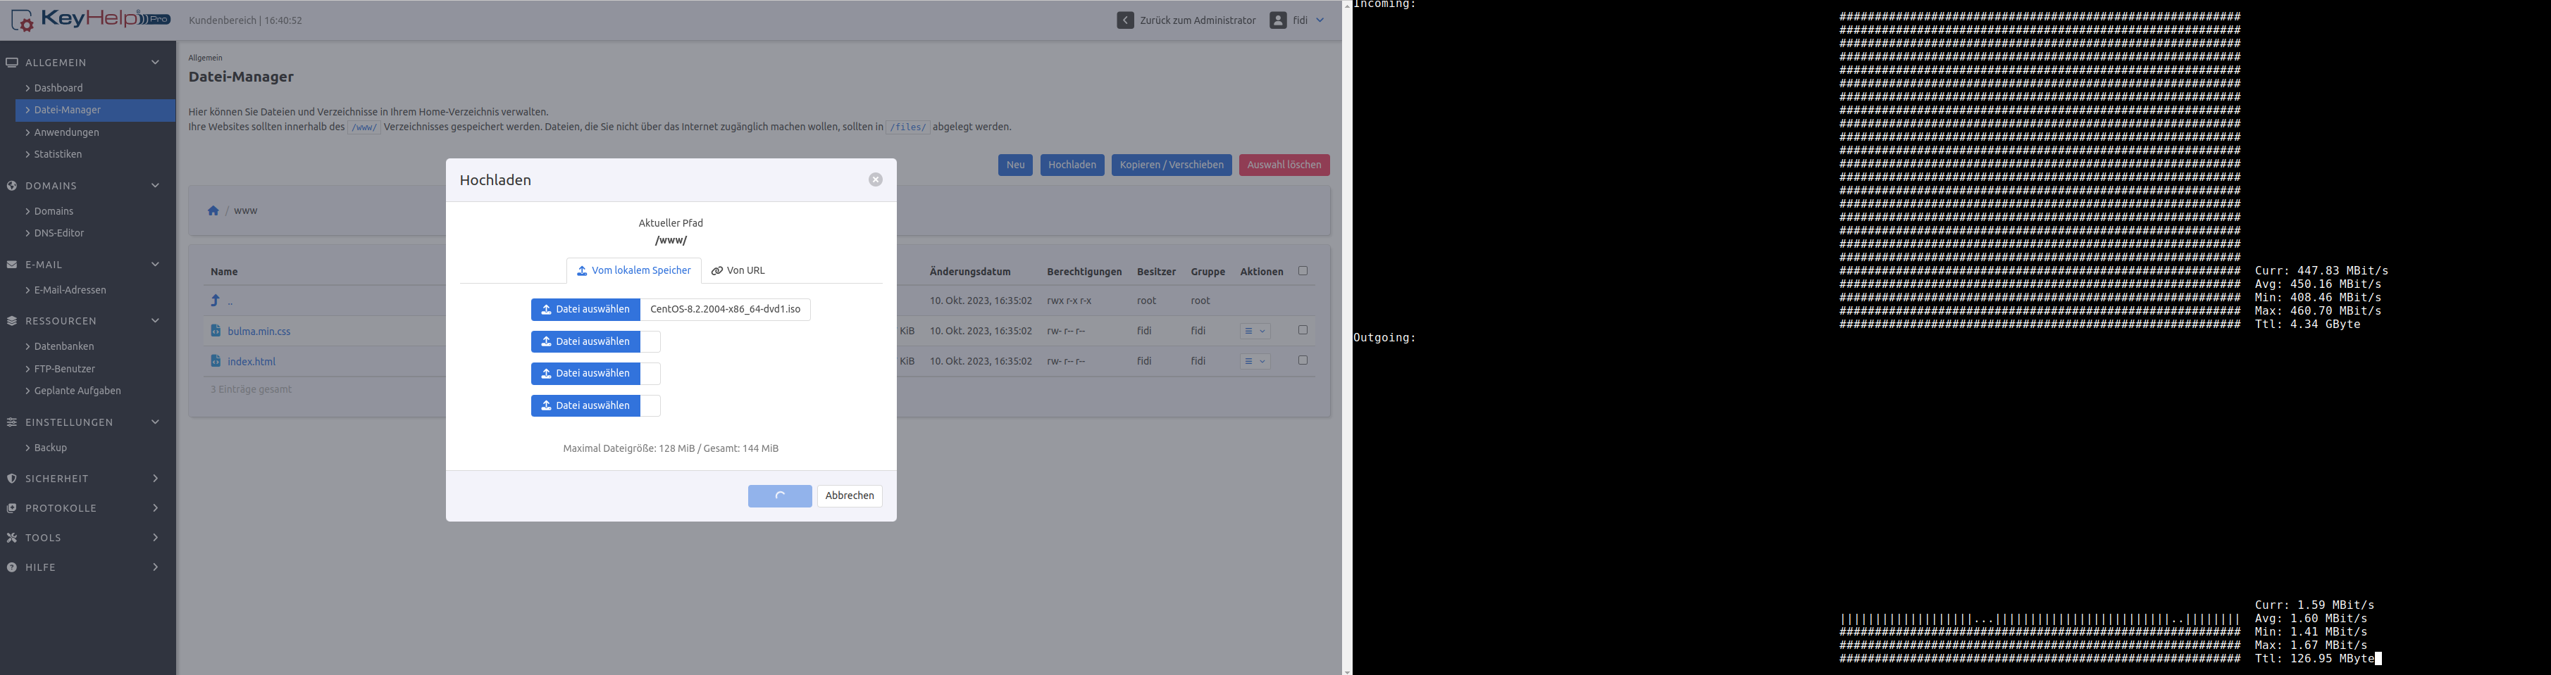Viewport: 2551px width, 675px height.
Task: Click the back arrow icon beside Zurück zum Administrator
Action: point(1125,21)
